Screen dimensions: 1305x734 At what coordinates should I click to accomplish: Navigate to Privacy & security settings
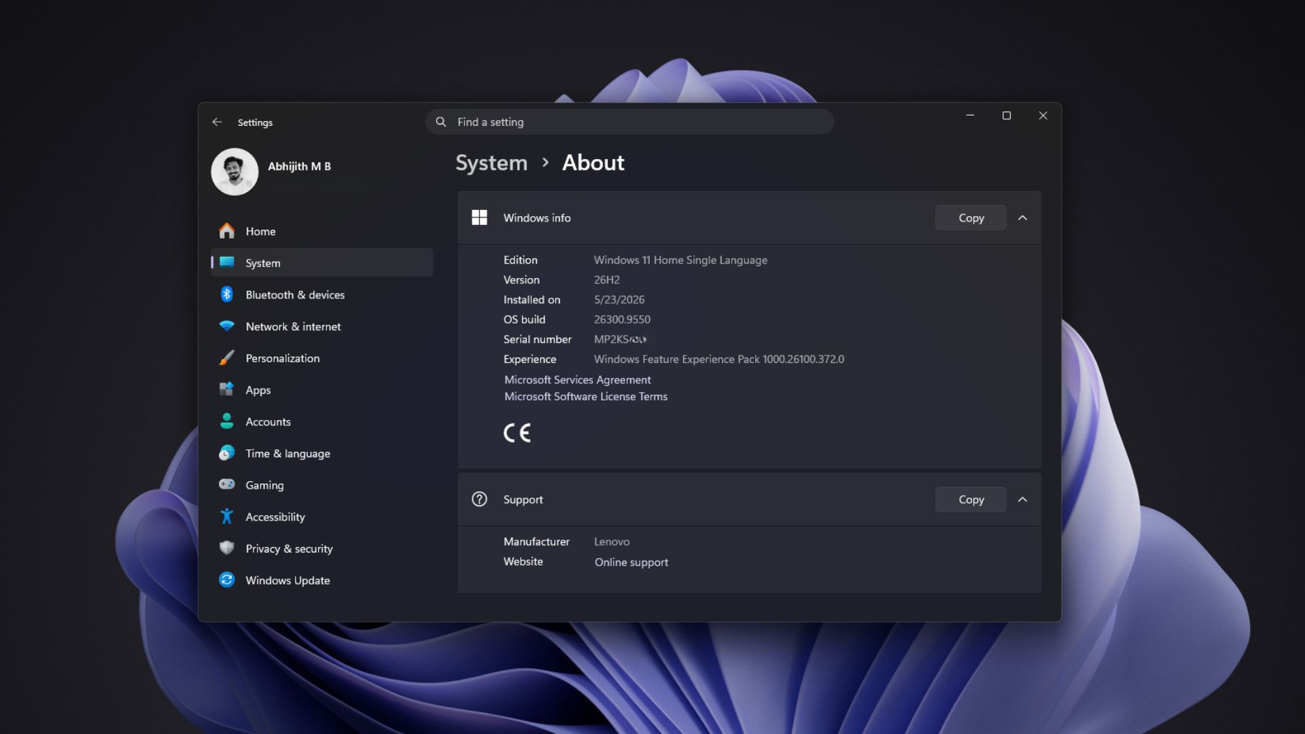pyautogui.click(x=322, y=548)
